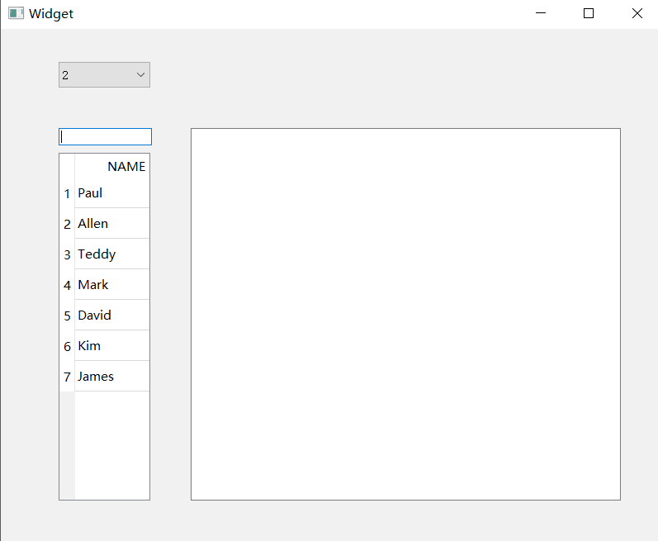The image size is (658, 541).
Task: Close the Widget window
Action: click(x=637, y=13)
